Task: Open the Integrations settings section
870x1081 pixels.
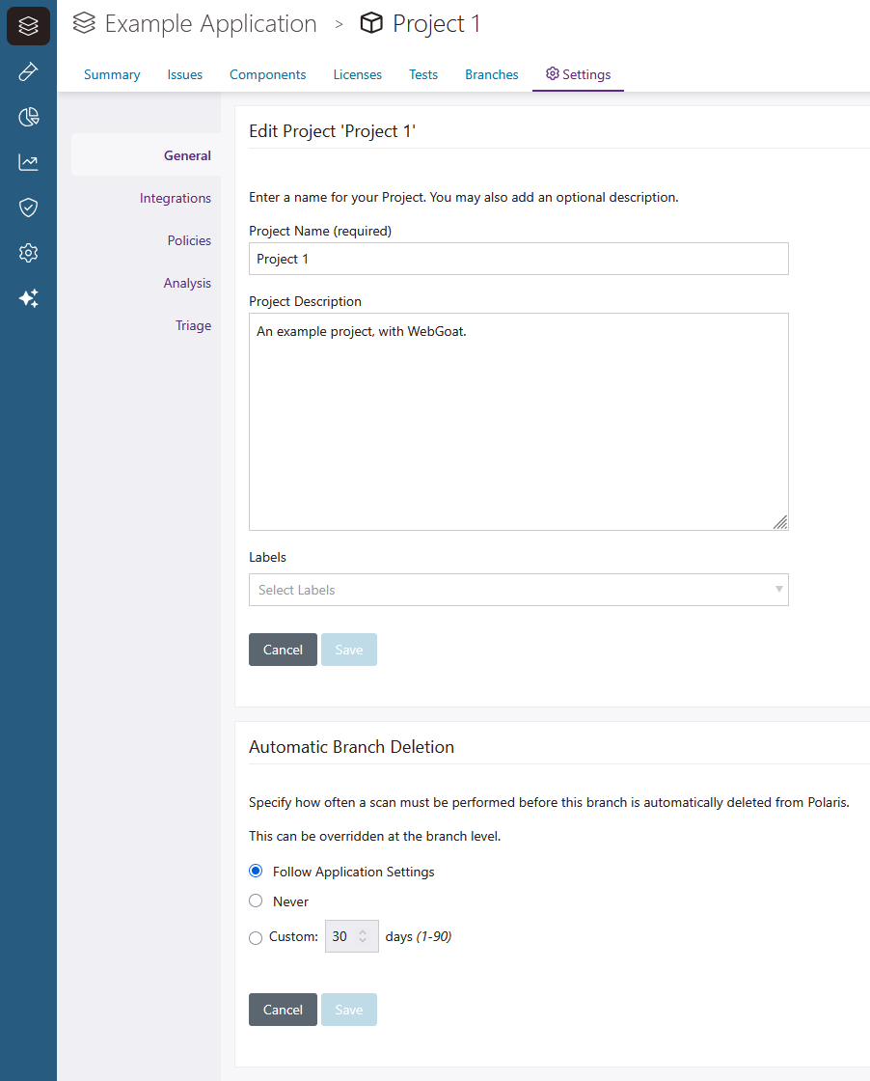Action: (175, 198)
